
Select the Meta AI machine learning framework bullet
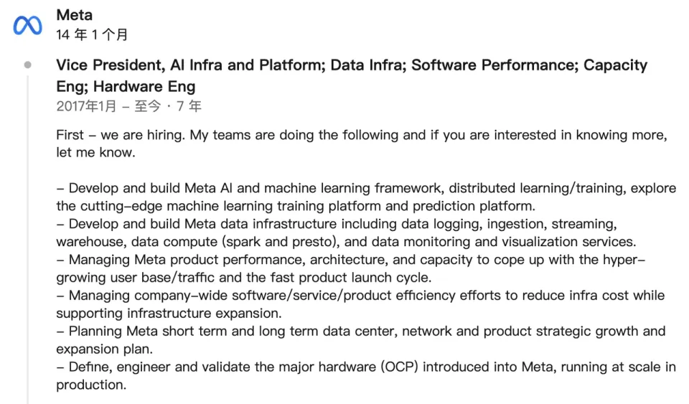point(366,197)
